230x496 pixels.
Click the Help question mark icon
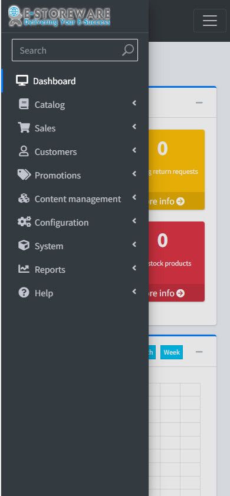[x=24, y=293]
